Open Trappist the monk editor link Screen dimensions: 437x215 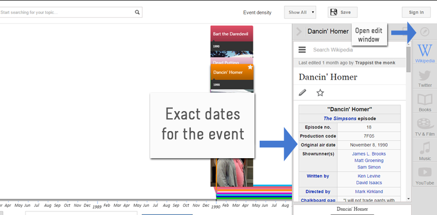coord(375,62)
